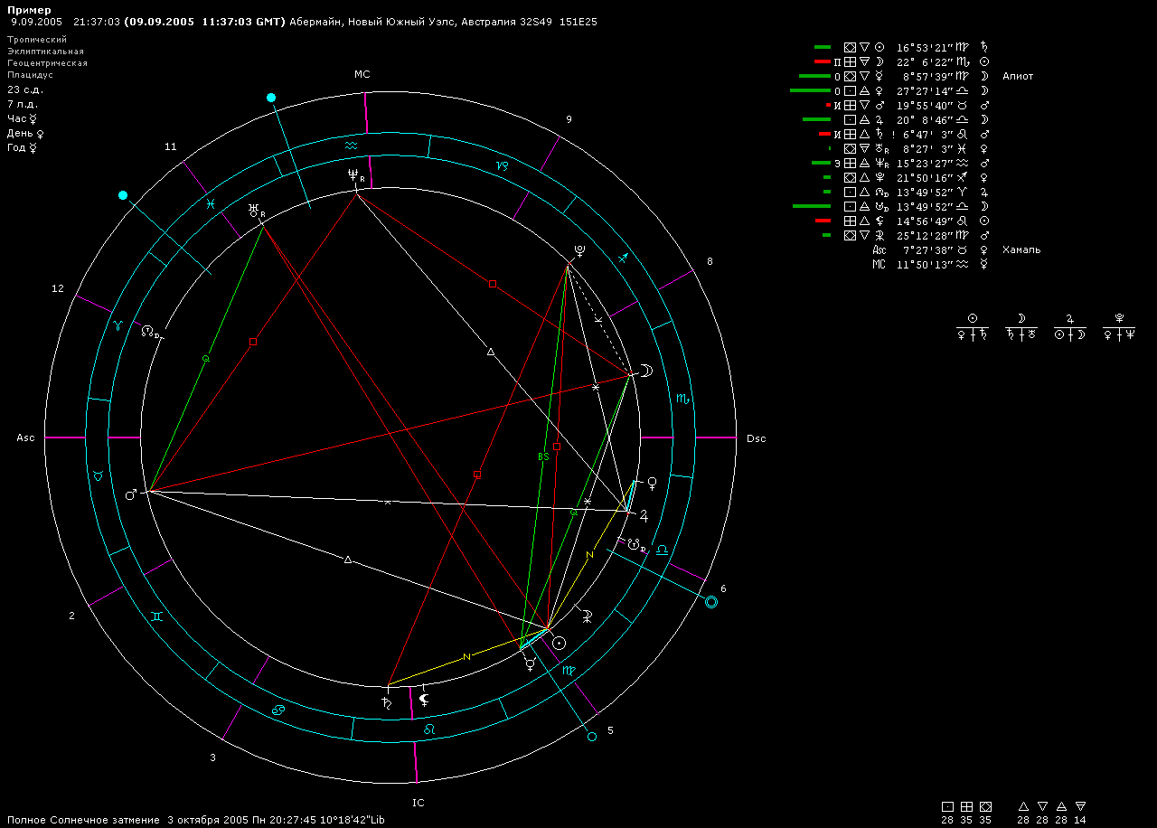
Task: Select the Pluto midpoint tree glyph on right
Action: pos(1119,318)
